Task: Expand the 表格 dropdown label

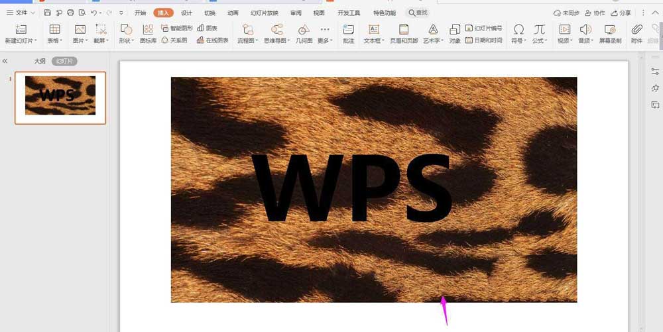Action: tap(54, 40)
